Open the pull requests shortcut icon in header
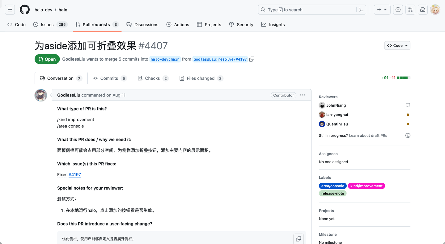Viewport: 445px width, 244px height. click(410, 10)
